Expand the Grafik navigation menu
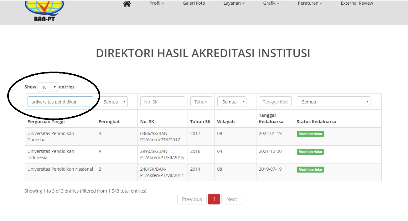408x221 pixels. [271, 3]
